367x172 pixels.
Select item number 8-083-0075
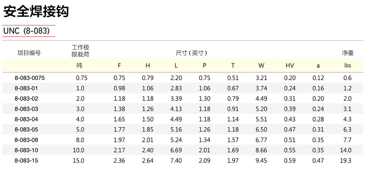click(29, 78)
